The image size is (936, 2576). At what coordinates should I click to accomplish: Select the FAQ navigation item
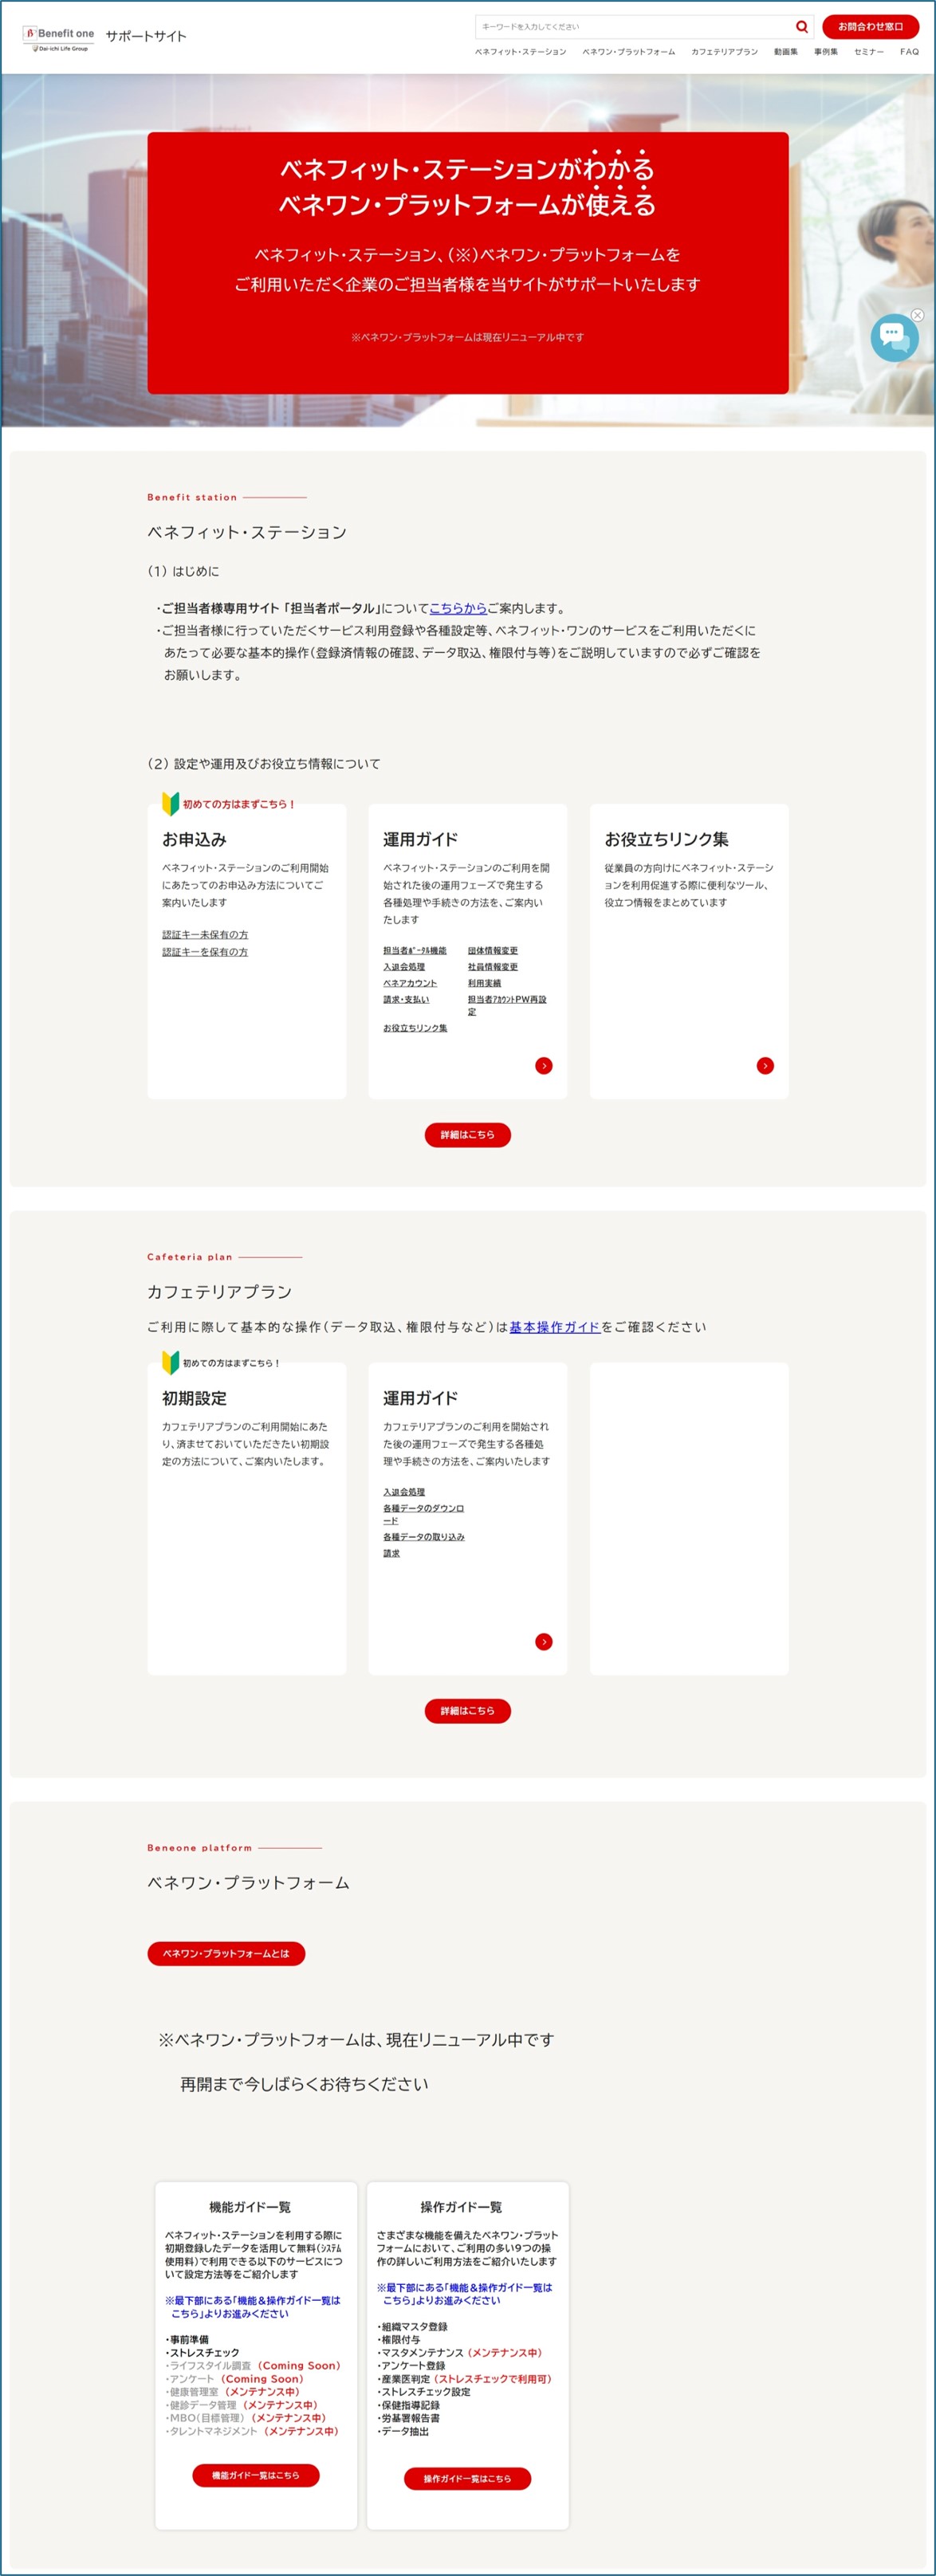pos(909,52)
